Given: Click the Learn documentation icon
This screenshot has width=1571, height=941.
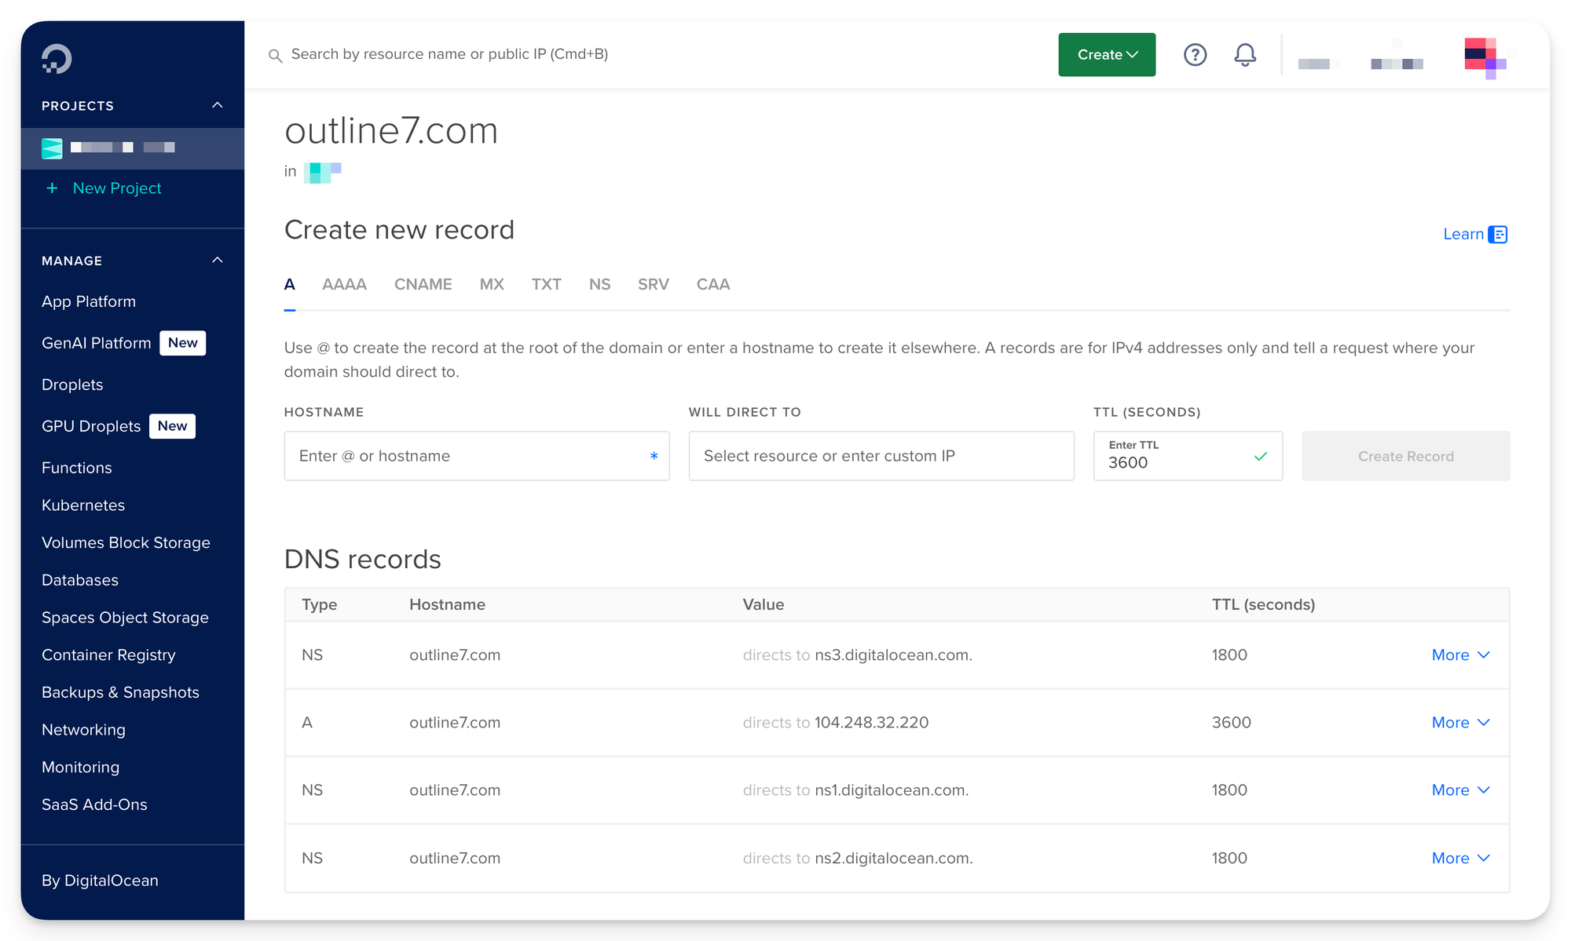Looking at the screenshot, I should click(1498, 235).
